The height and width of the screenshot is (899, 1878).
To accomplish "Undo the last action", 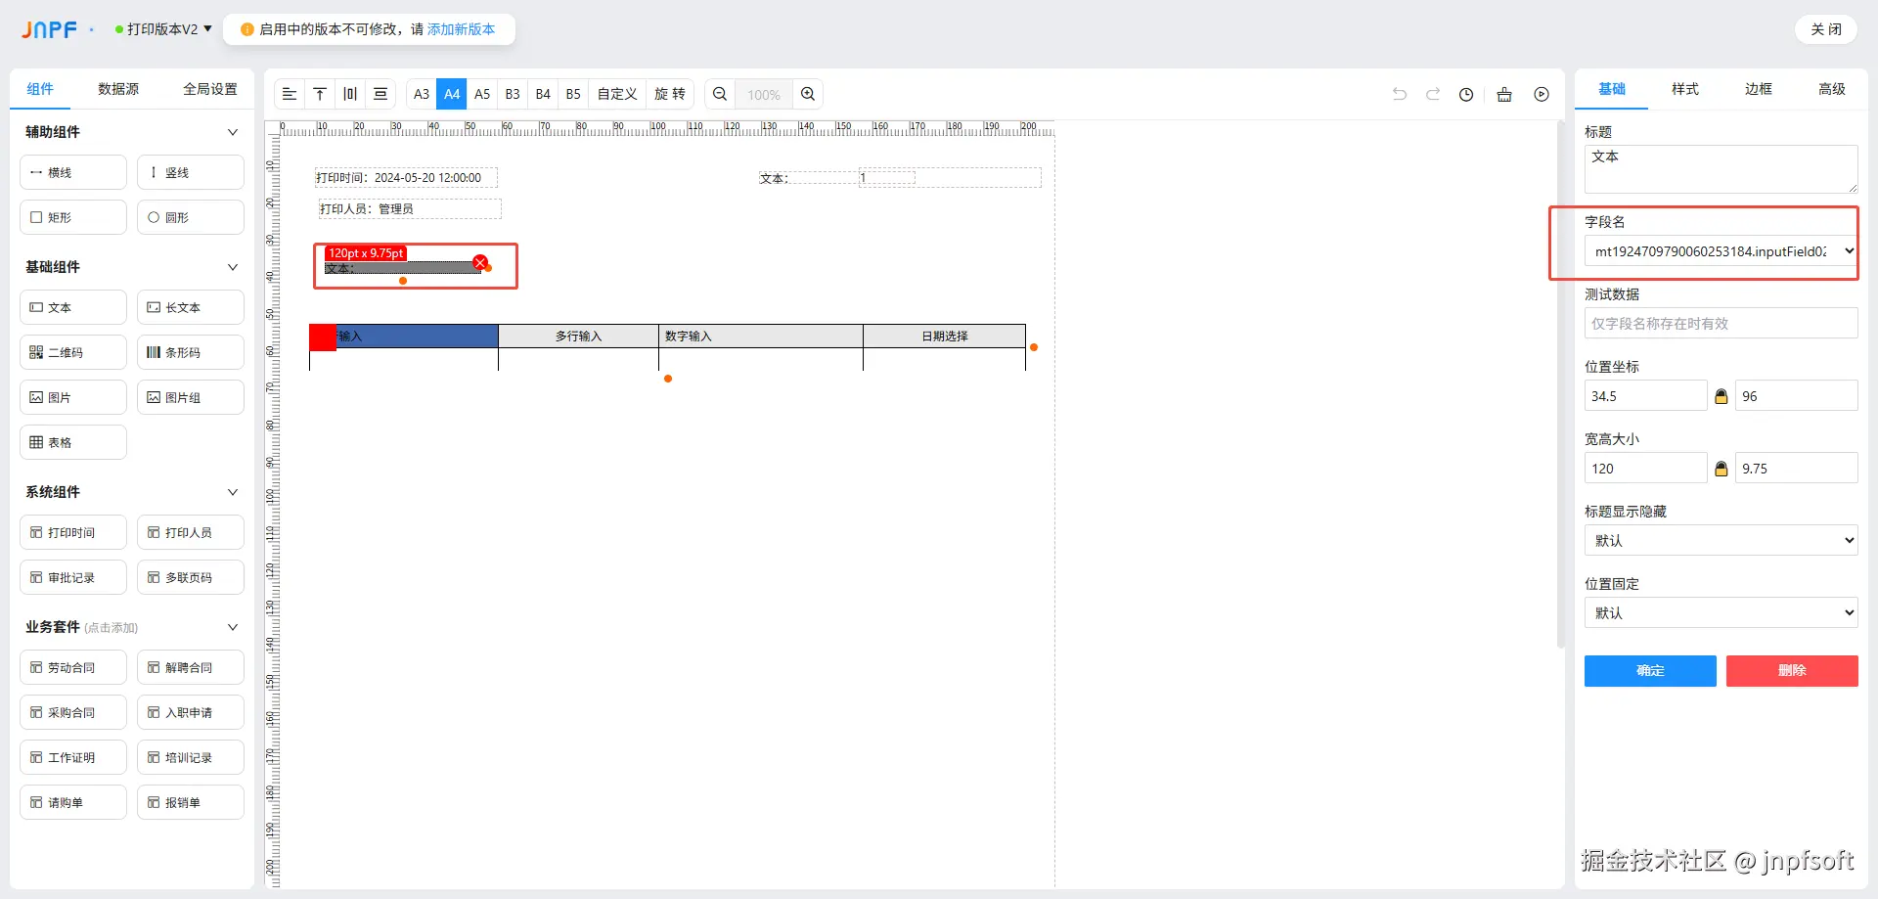I will pos(1400,94).
